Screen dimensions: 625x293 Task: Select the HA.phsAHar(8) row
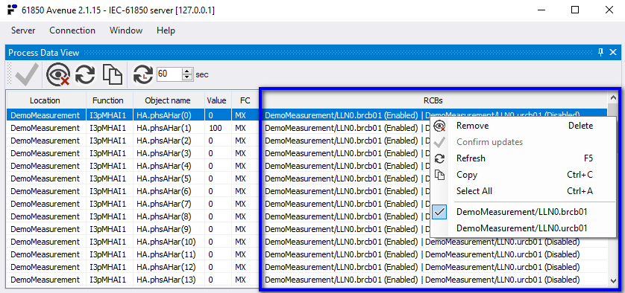[307, 216]
